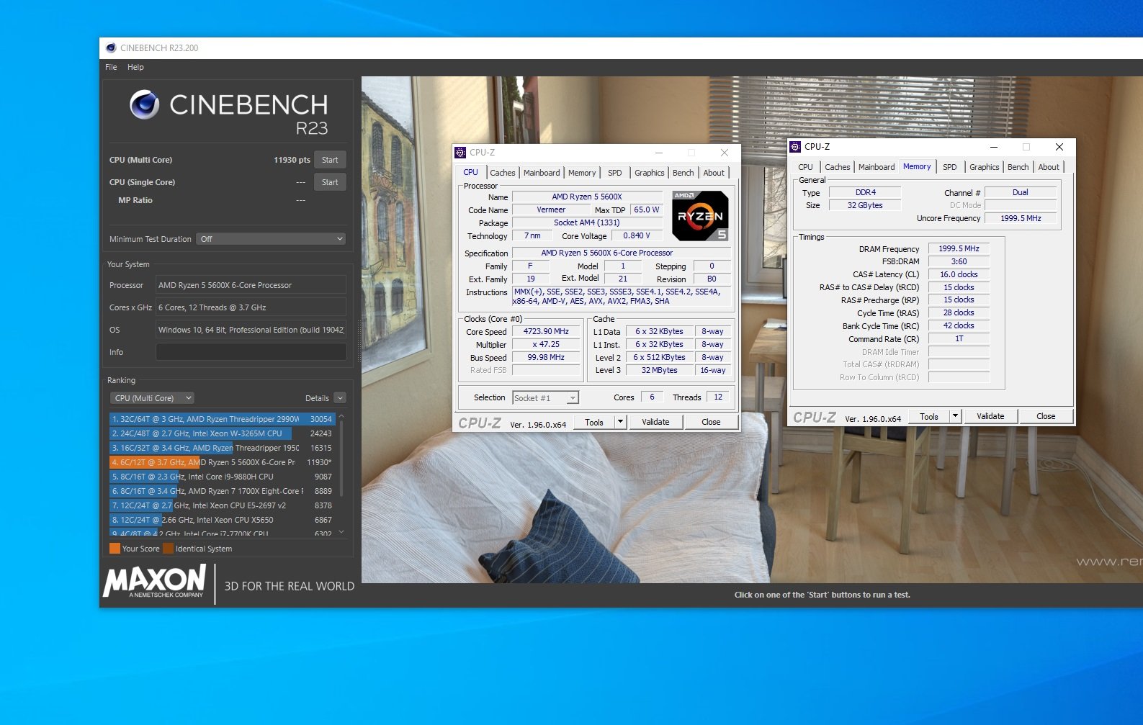Open the CPU (Multi Core) ranking dropdown

pos(152,398)
